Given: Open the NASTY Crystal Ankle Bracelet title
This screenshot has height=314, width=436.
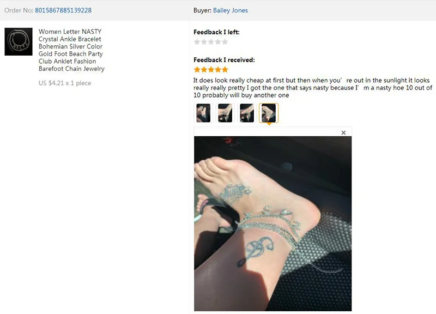Looking at the screenshot, I should click(x=71, y=50).
